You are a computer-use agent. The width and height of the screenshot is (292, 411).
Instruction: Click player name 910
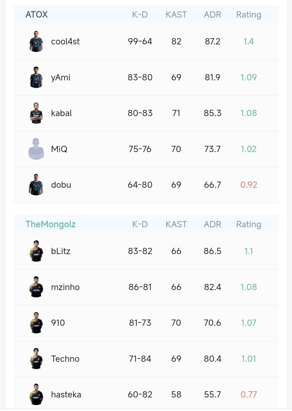pos(58,323)
